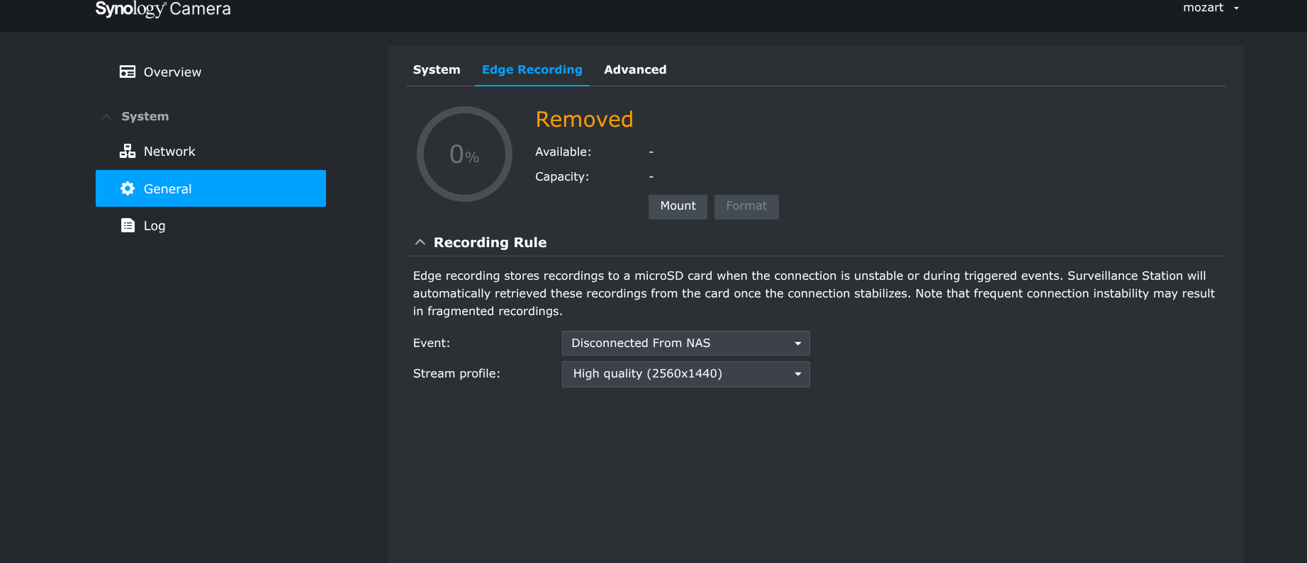The width and height of the screenshot is (1307, 563).
Task: Go to the Network settings page
Action: pyautogui.click(x=169, y=152)
